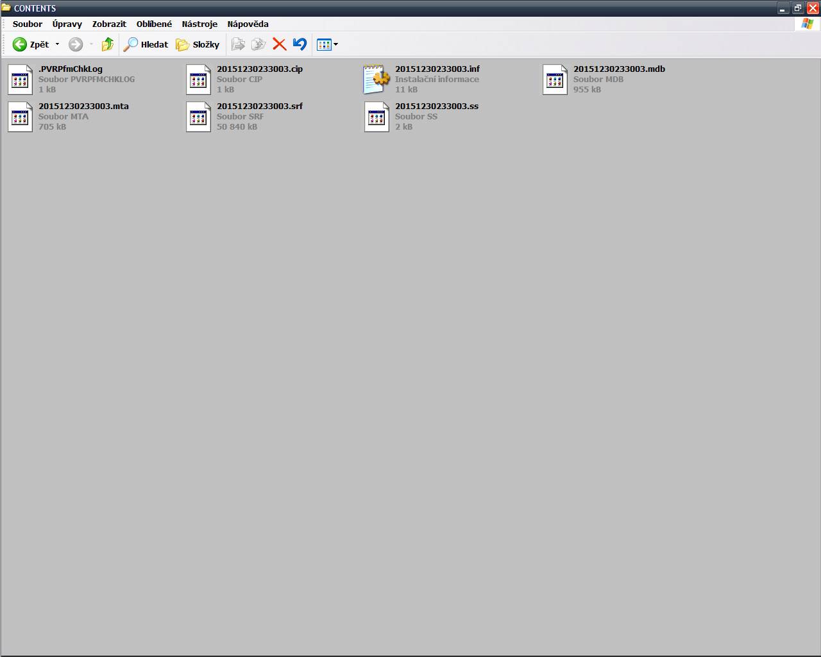The image size is (821, 657).
Task: Click the 20151230233003.mdb file name
Action: tap(619, 69)
